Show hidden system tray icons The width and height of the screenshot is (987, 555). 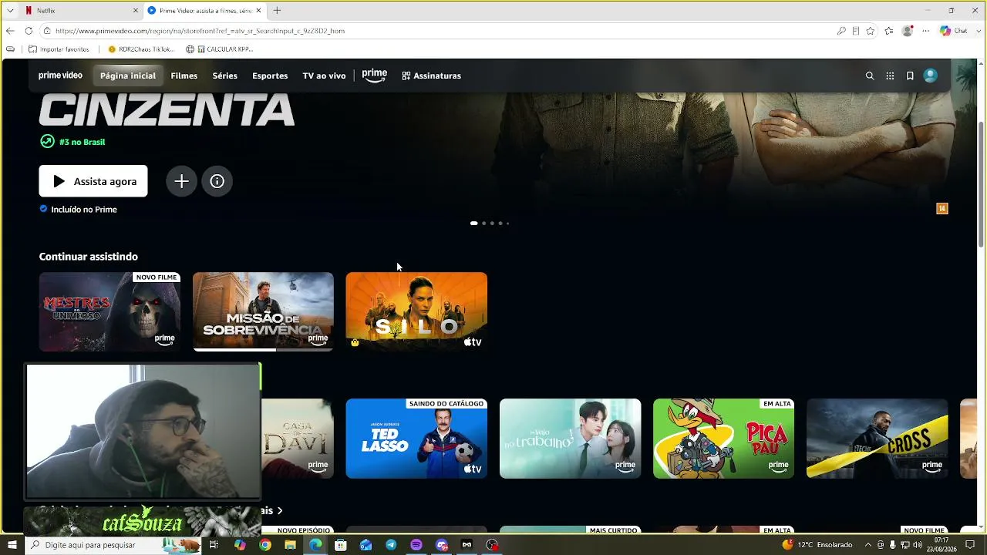click(x=867, y=545)
